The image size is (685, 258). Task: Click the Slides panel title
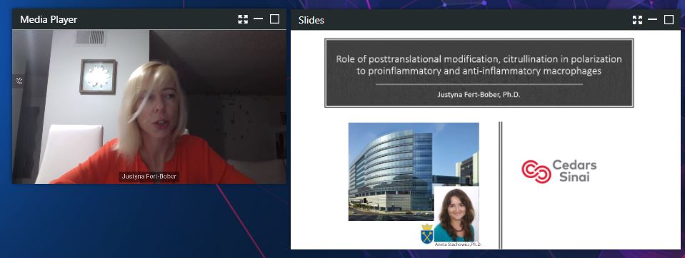311,20
